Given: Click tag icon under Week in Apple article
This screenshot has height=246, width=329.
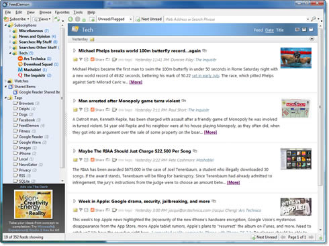Looking at the screenshot, I should [x=114, y=210].
